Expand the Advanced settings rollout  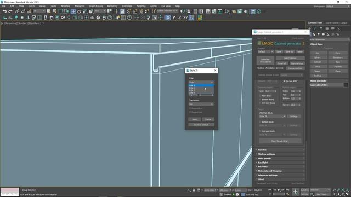[280, 175]
